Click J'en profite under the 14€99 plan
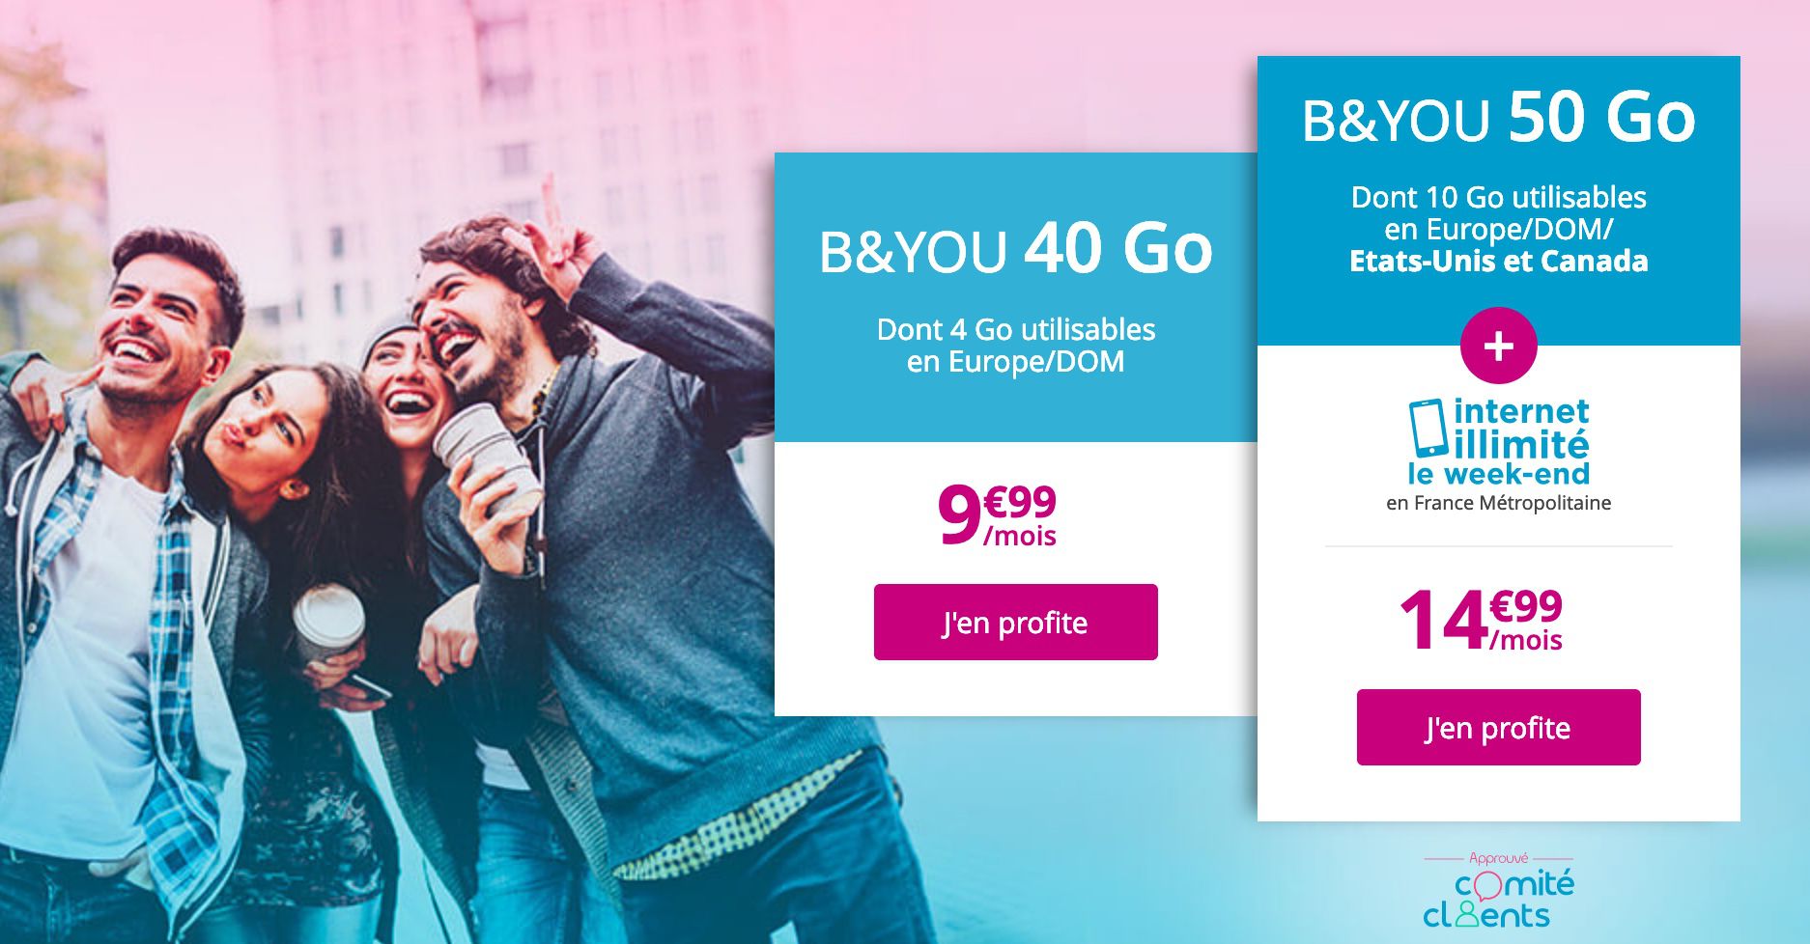 [x=1498, y=728]
